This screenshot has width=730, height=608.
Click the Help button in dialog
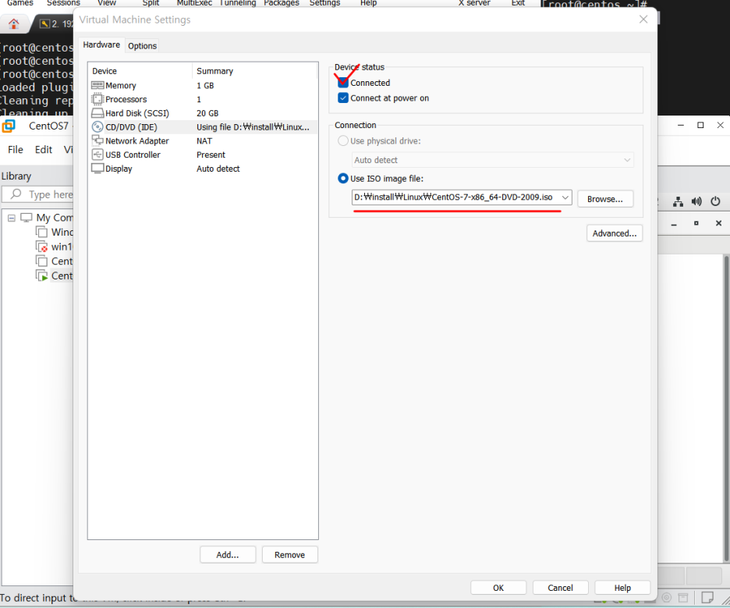622,588
